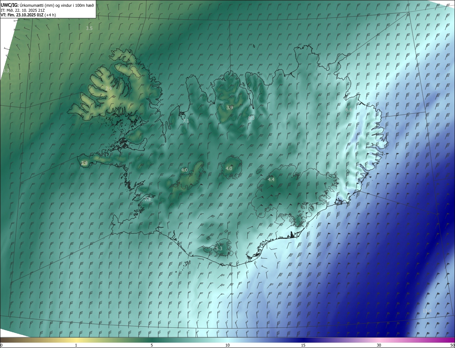Click the 7.3 value label

[x=148, y=200]
